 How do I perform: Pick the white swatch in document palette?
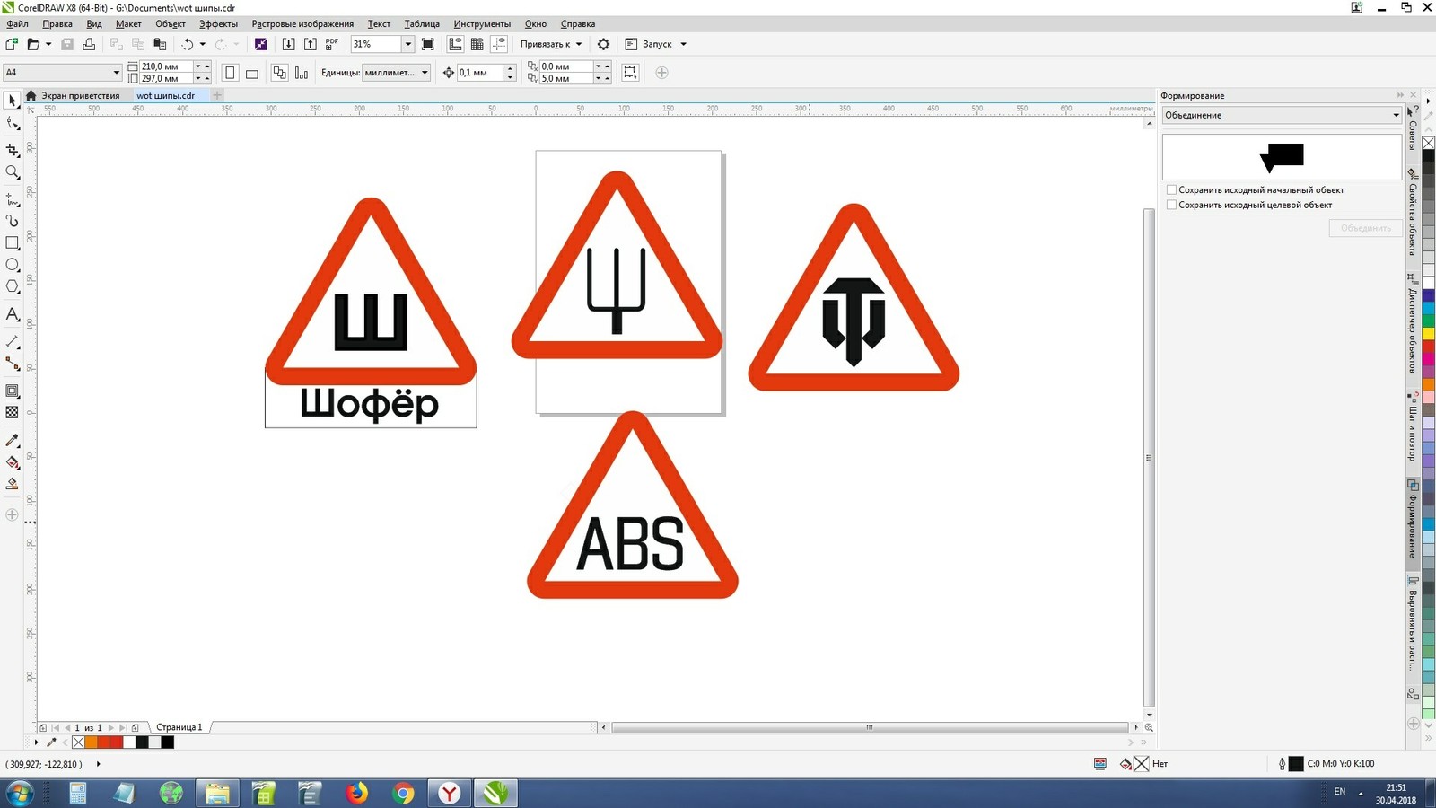[129, 742]
